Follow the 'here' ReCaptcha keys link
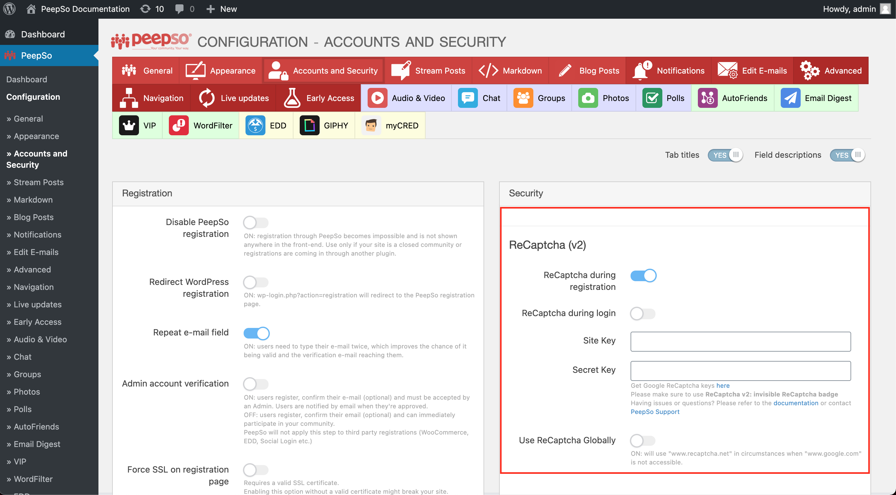The width and height of the screenshot is (896, 495). click(x=723, y=385)
